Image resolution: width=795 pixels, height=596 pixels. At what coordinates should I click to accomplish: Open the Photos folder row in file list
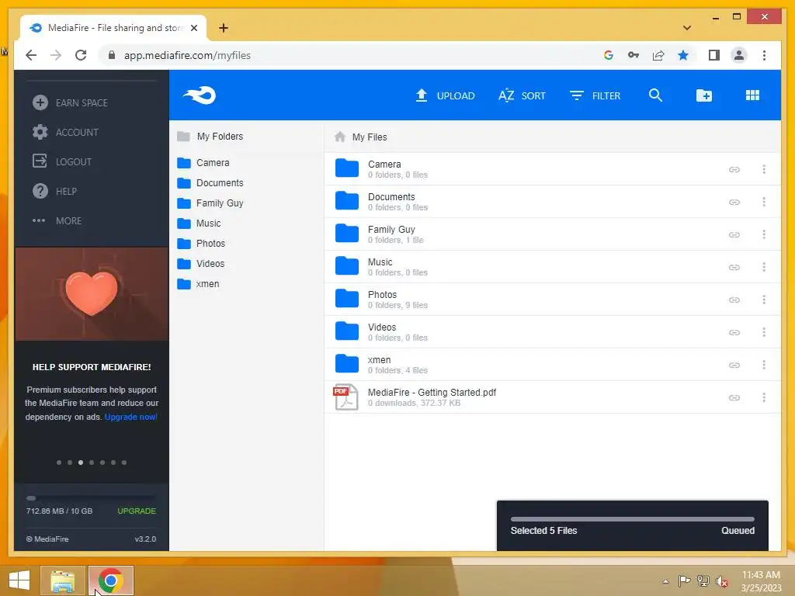552,300
